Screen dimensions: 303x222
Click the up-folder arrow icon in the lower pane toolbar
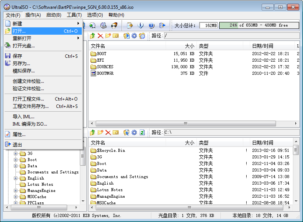click(92, 133)
